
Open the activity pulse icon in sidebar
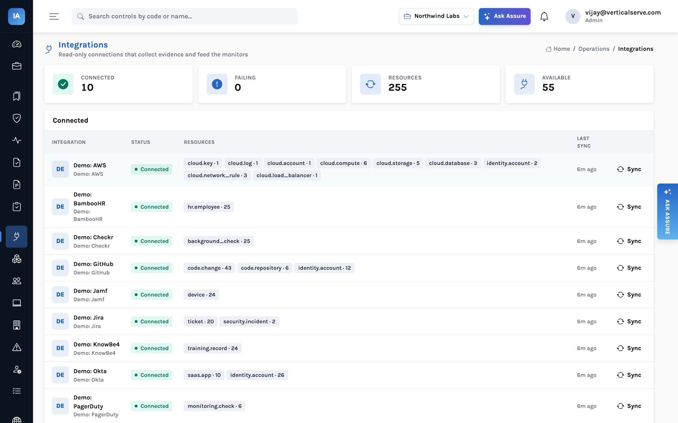tap(17, 140)
